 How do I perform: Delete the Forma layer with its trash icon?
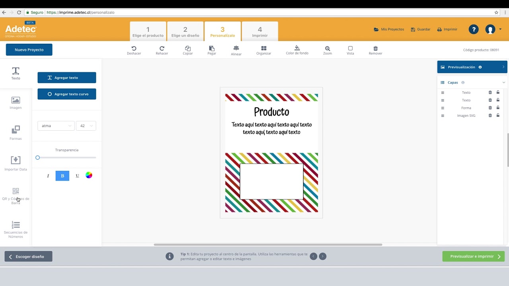click(x=490, y=108)
